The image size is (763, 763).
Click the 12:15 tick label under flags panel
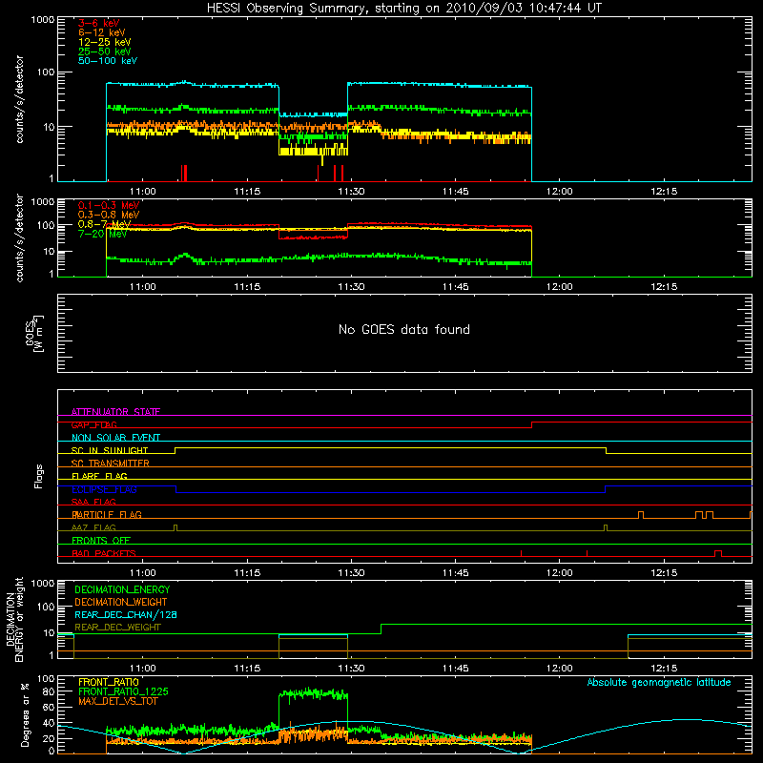[664, 573]
